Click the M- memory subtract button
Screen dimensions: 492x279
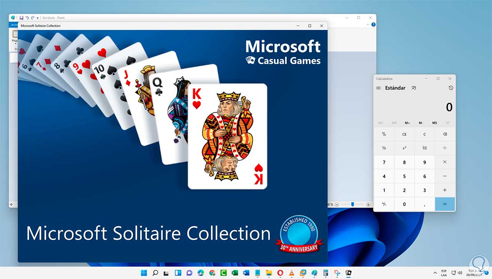tap(421, 123)
